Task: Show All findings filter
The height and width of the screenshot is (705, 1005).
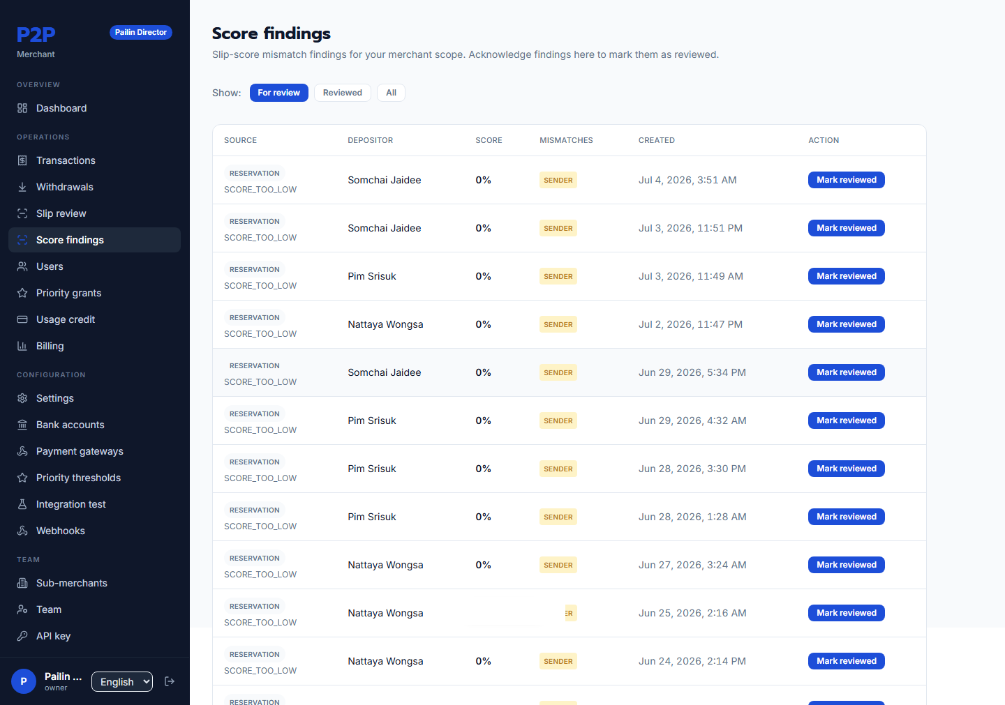Action: pos(391,93)
